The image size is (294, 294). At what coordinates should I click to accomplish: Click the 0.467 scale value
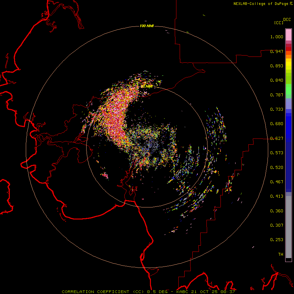(277, 182)
